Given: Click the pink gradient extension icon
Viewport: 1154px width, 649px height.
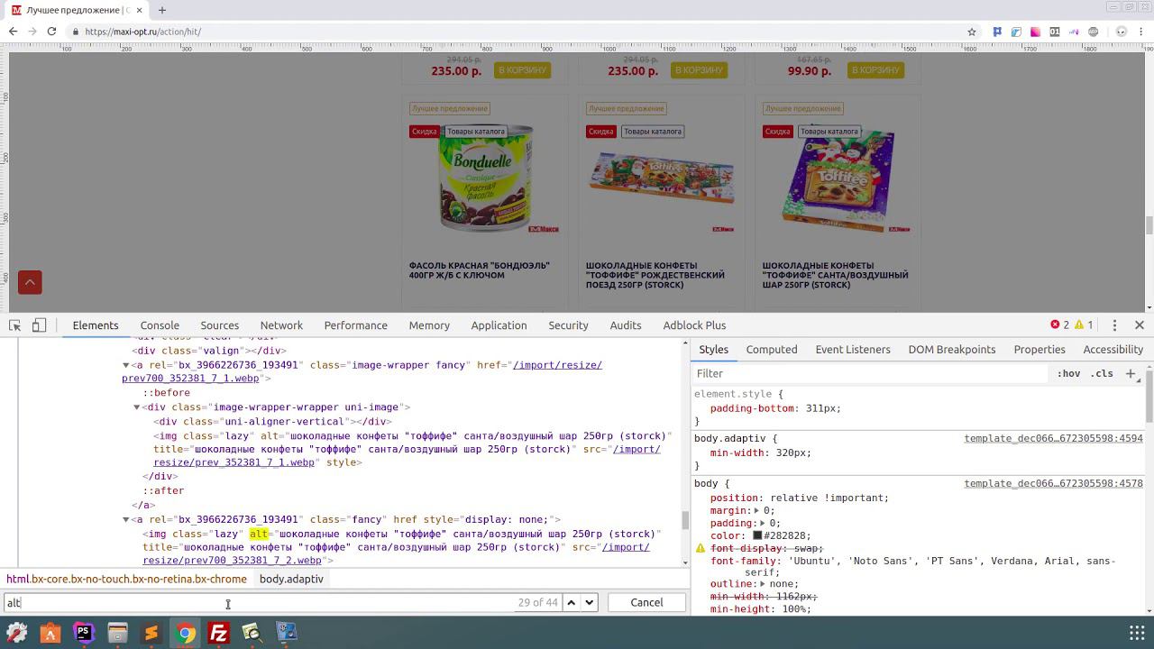Looking at the screenshot, I should coord(1035,32).
